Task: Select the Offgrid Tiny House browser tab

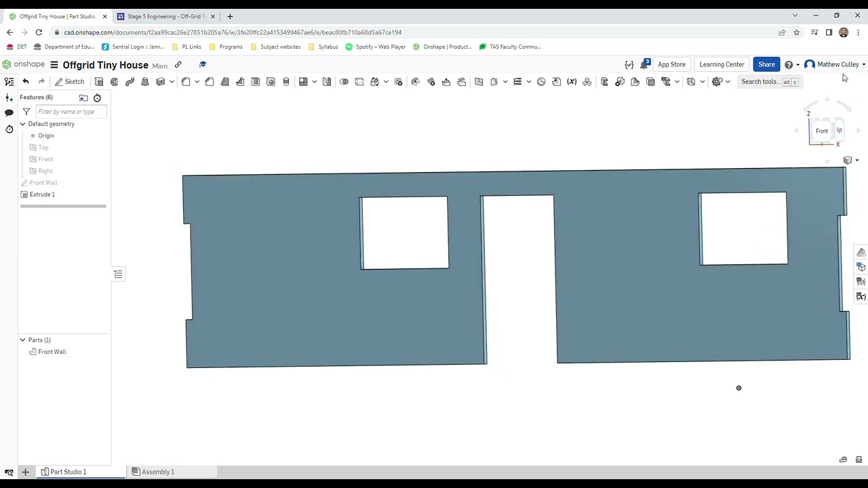Action: [x=58, y=16]
